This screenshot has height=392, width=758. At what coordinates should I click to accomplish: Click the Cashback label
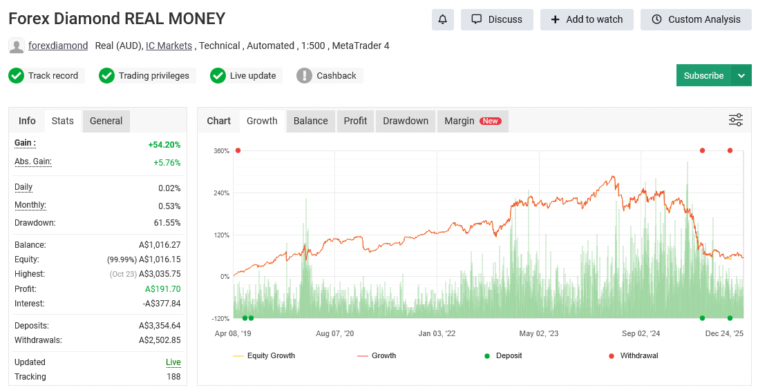coord(336,76)
